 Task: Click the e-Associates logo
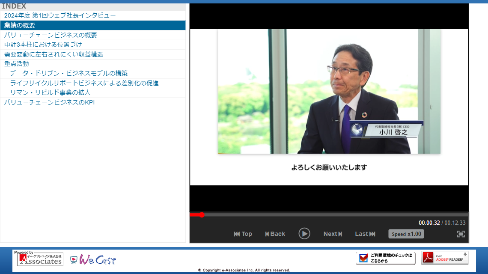tap(39, 259)
